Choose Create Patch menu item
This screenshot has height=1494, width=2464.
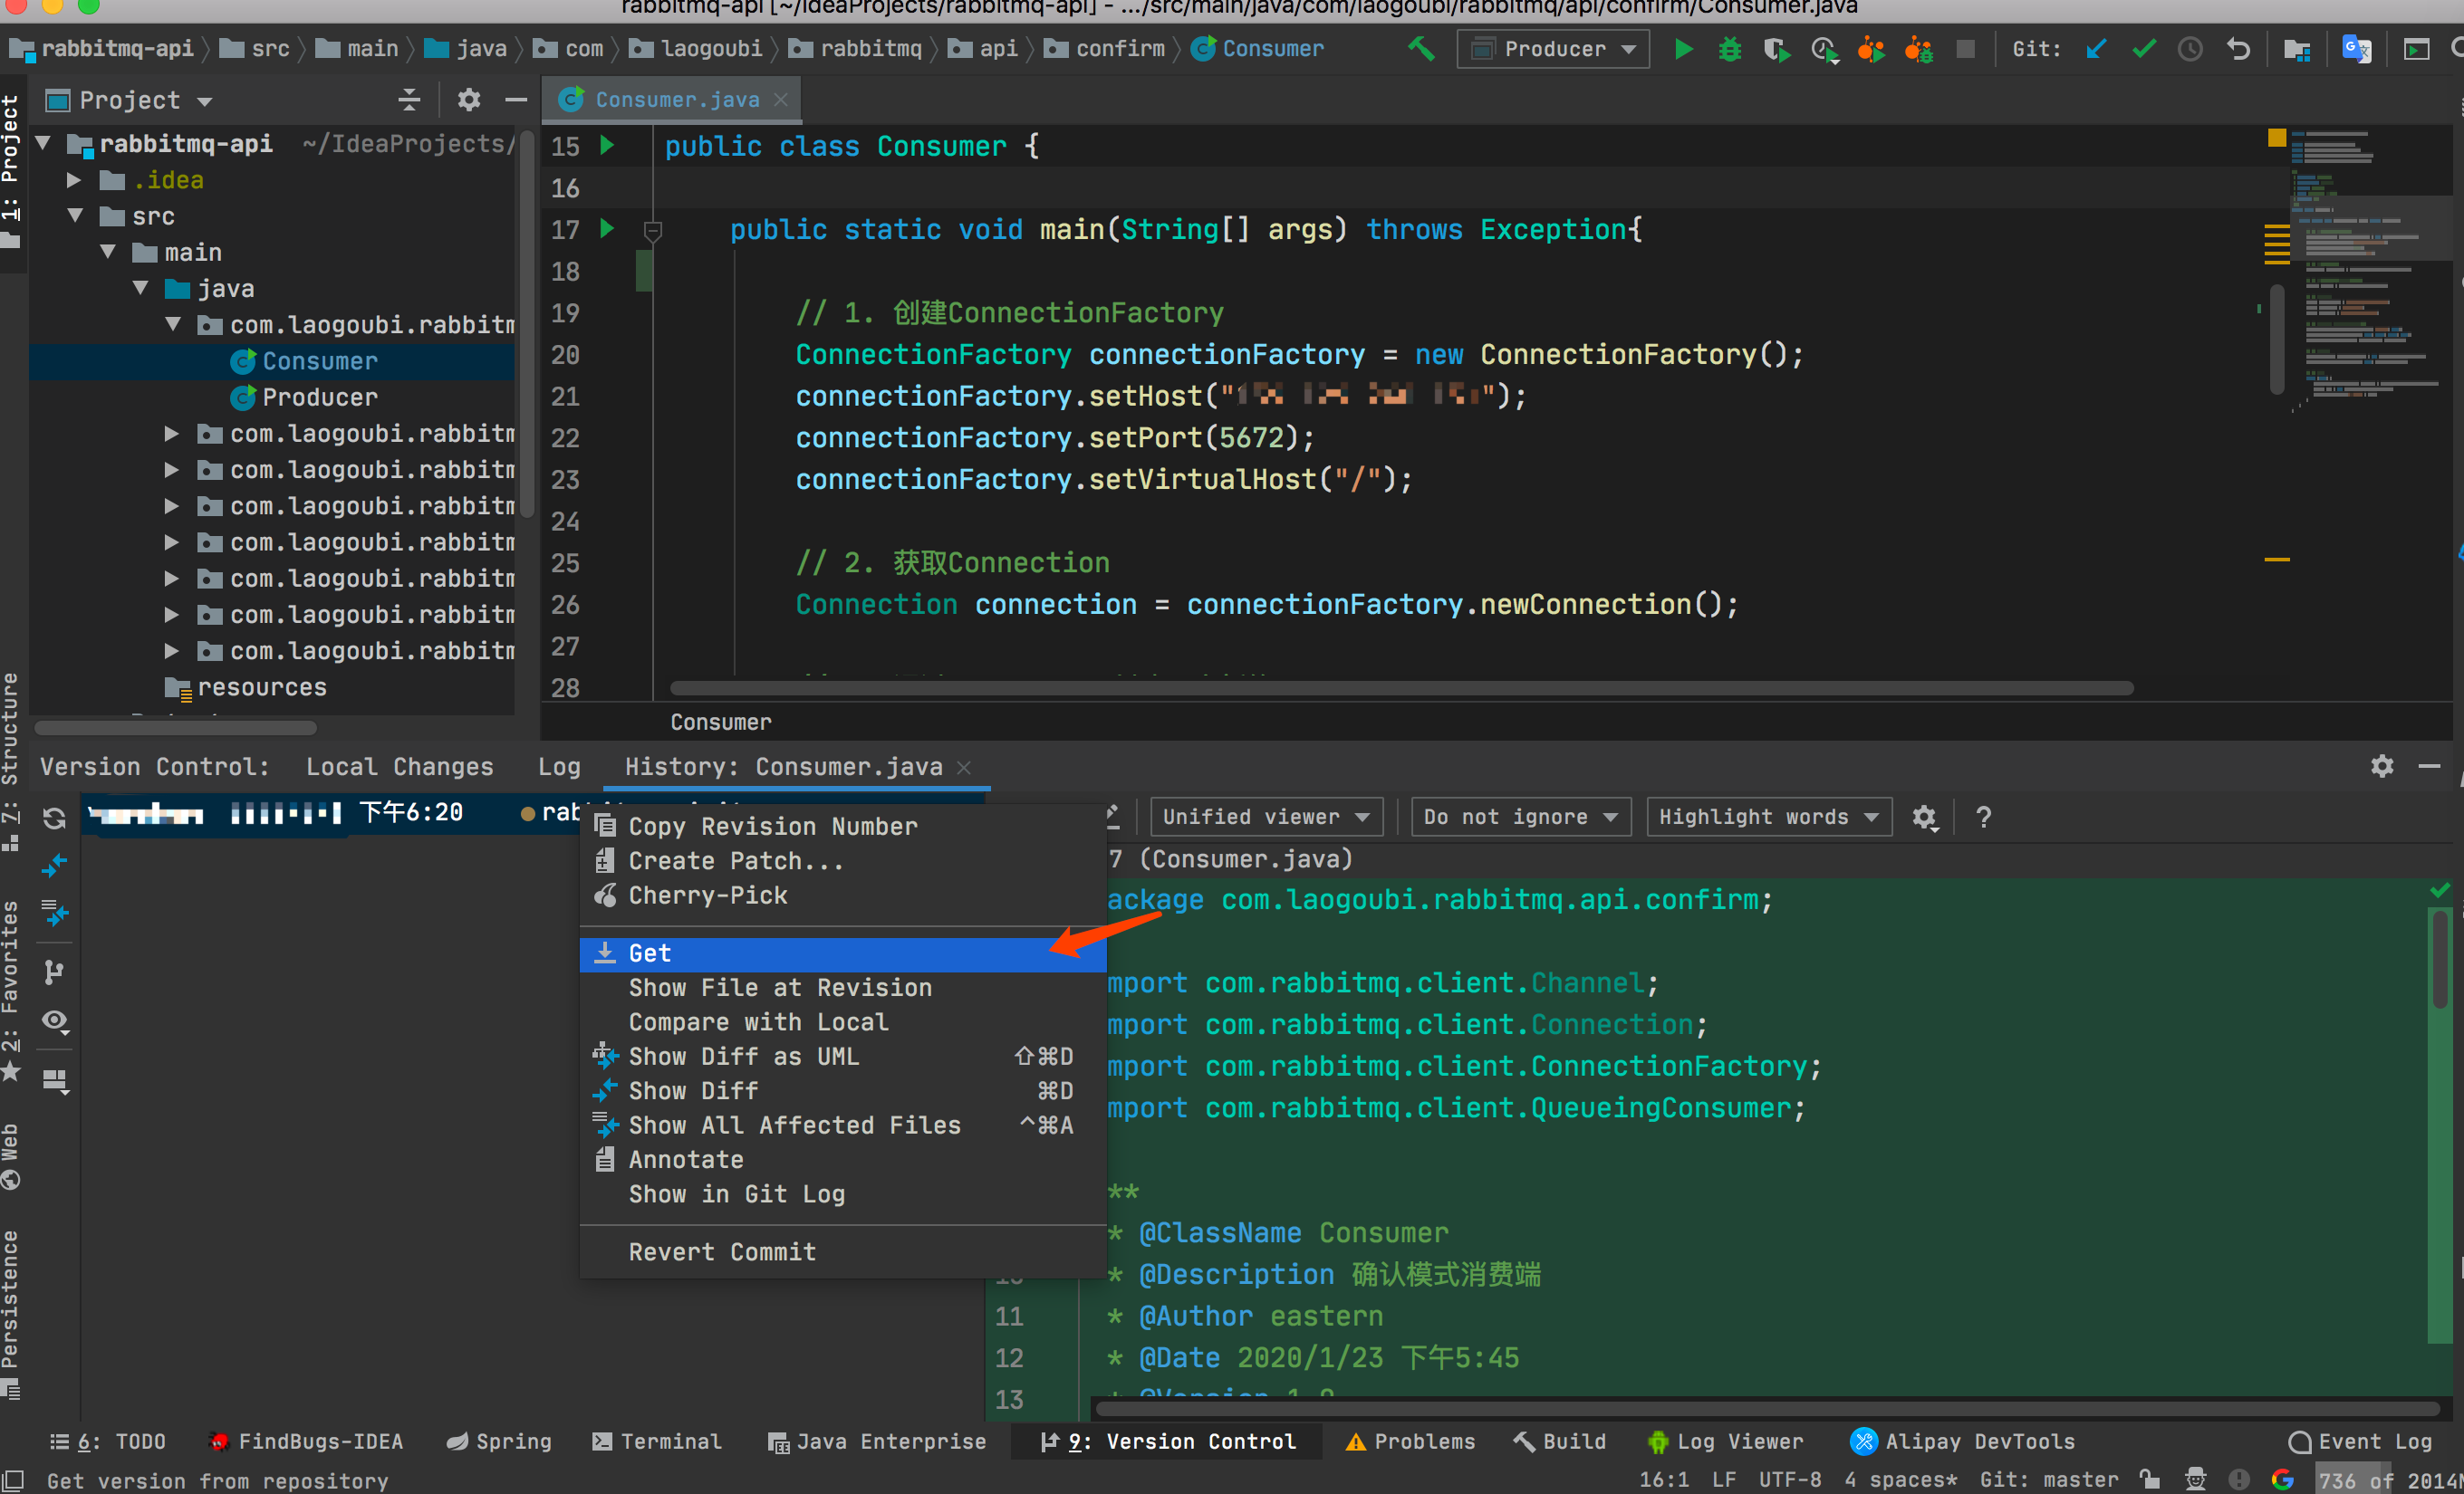coord(843,860)
